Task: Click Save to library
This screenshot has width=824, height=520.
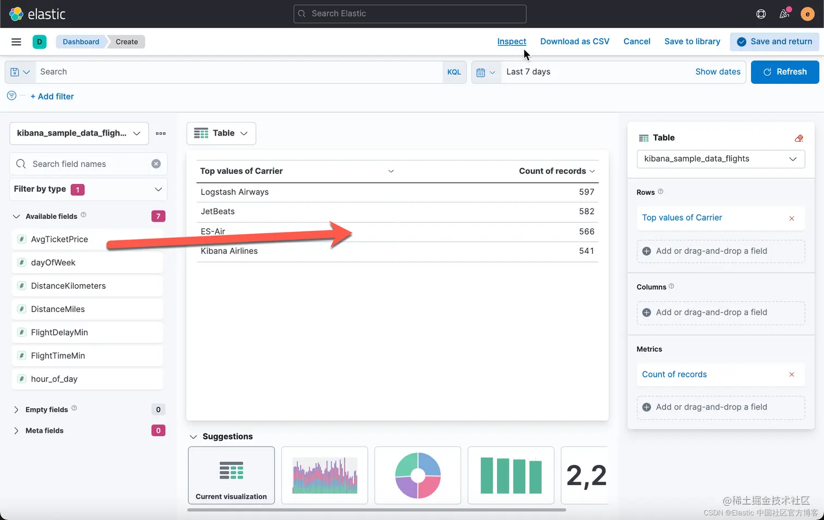Action: (x=692, y=41)
